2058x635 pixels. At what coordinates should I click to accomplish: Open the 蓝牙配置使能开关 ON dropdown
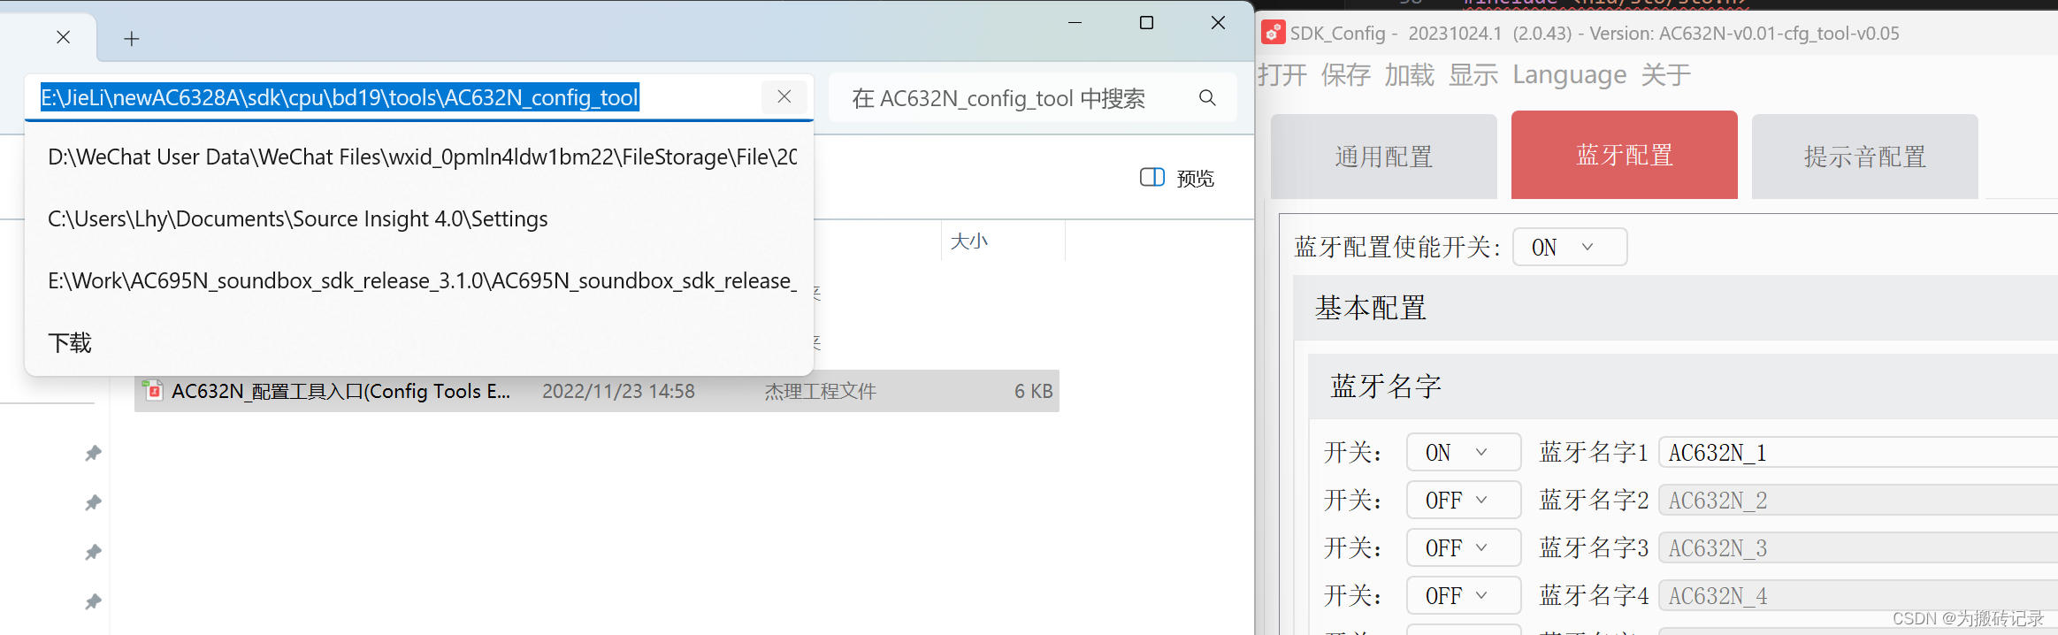coord(1570,247)
